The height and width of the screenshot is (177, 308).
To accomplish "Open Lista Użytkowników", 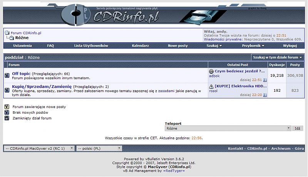I will pyautogui.click(x=91, y=46).
